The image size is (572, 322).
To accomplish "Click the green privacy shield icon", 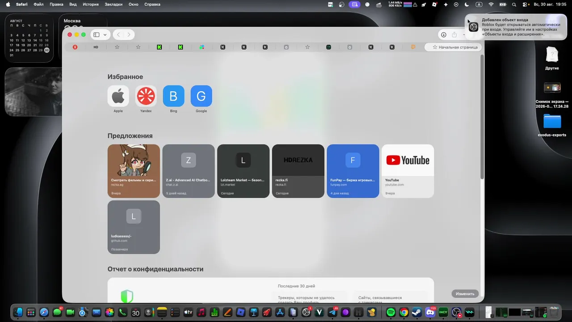I will pyautogui.click(x=127, y=296).
